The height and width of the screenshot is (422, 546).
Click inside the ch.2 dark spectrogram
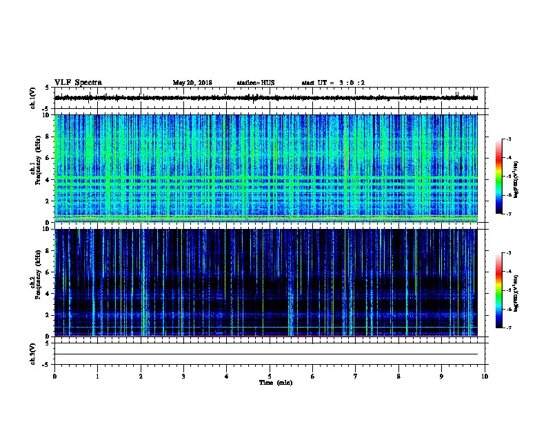(266, 283)
